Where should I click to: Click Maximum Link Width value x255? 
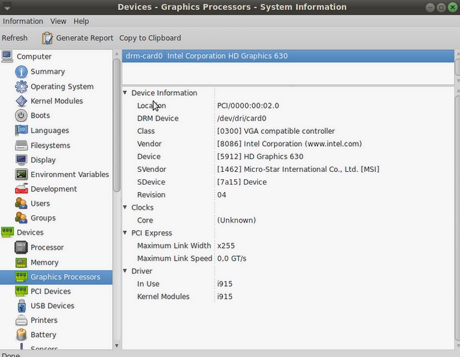pos(226,246)
